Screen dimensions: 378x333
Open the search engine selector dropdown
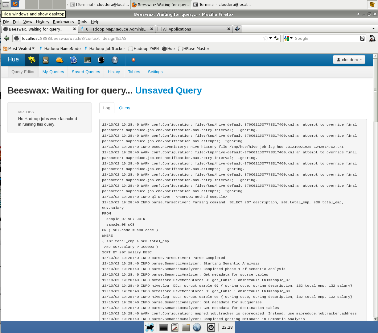pyautogui.click(x=289, y=38)
